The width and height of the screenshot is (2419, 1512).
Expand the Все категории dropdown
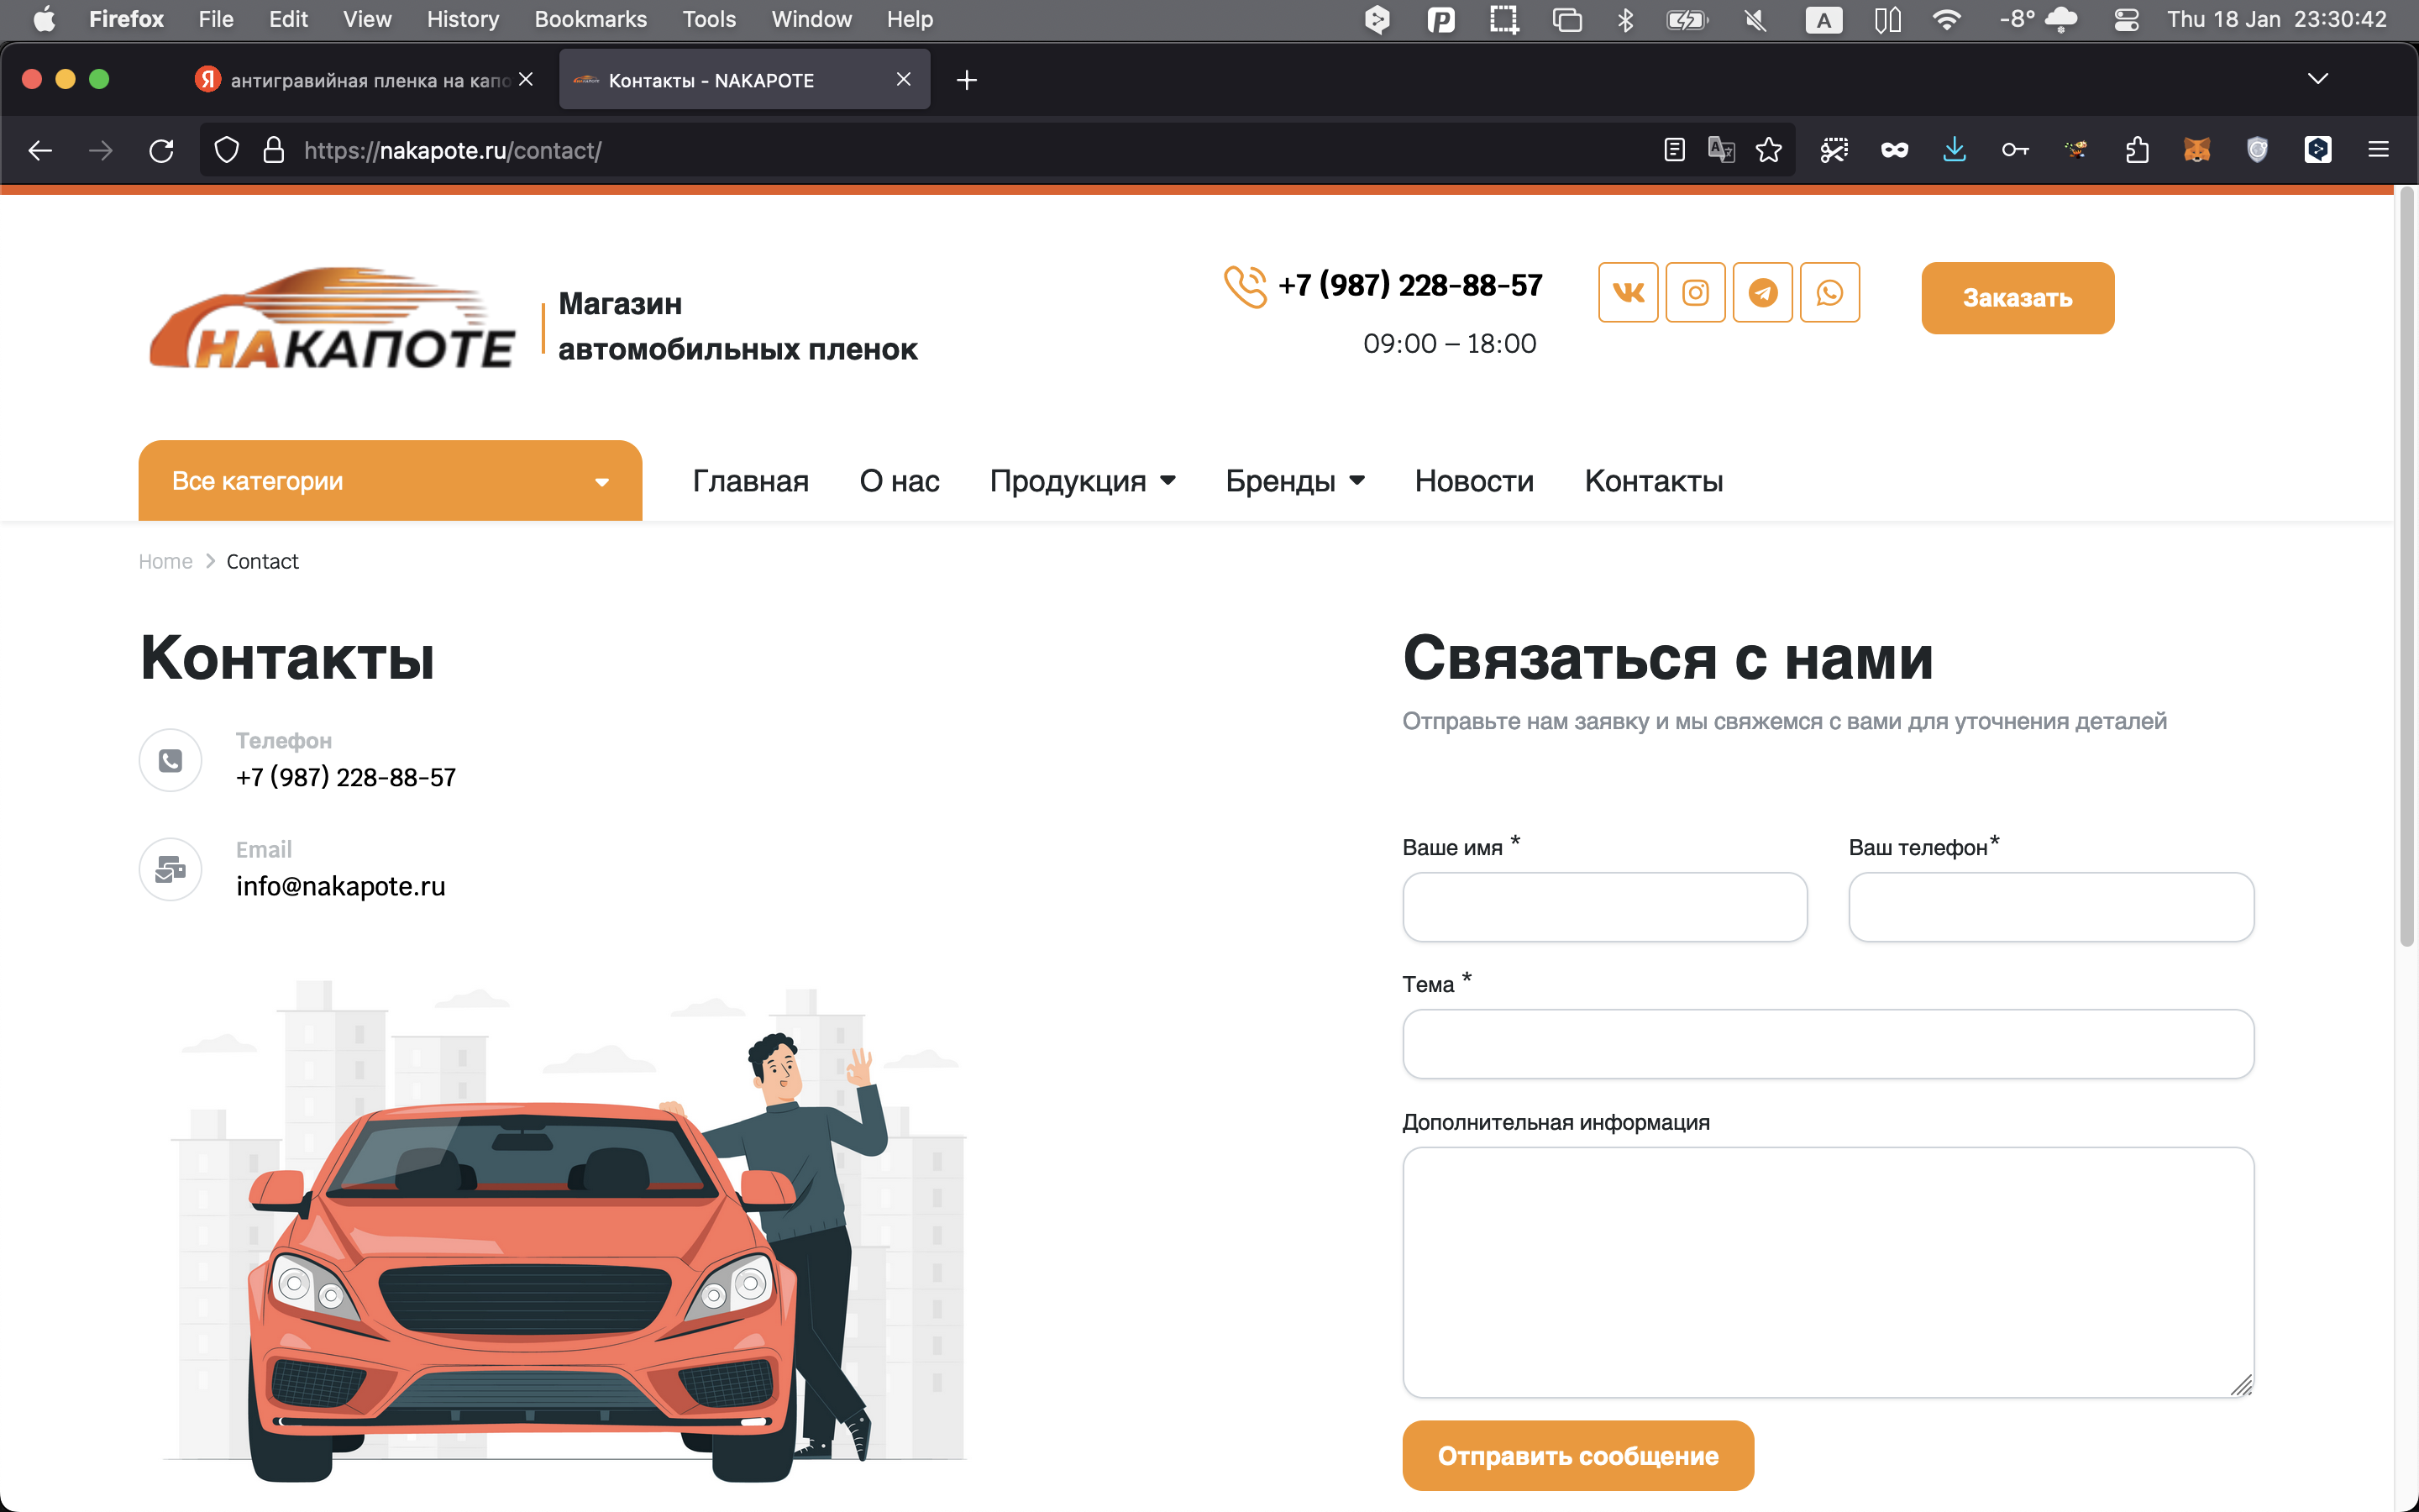(x=390, y=481)
